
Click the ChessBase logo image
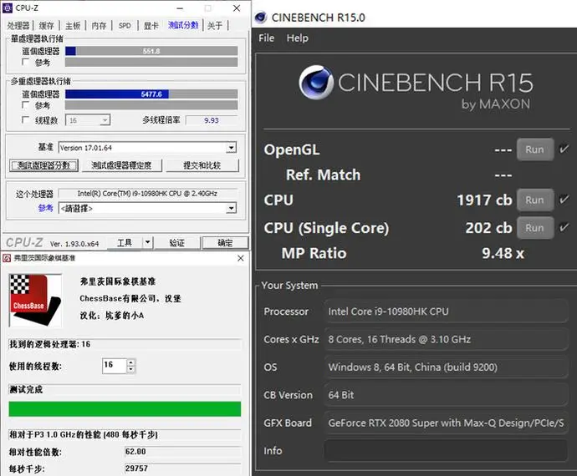(x=35, y=301)
